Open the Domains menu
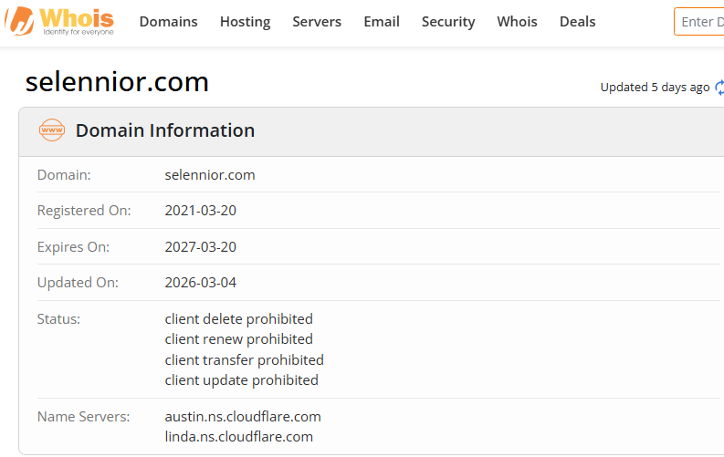 point(168,22)
